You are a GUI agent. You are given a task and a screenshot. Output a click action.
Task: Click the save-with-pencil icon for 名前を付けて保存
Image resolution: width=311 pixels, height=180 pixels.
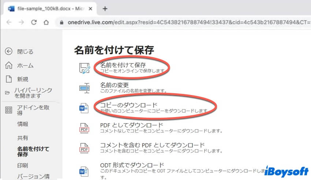(x=85, y=68)
